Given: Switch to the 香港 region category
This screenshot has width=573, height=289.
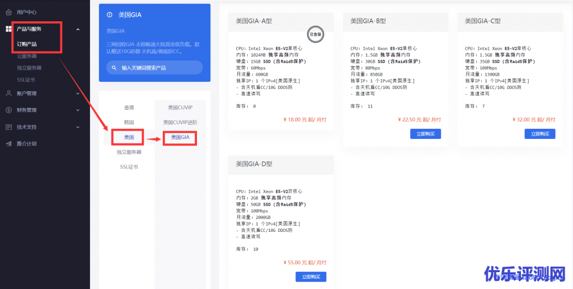Looking at the screenshot, I should coord(129,107).
